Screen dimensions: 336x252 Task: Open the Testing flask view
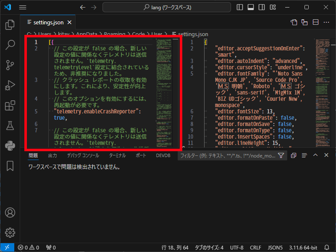tap(10, 126)
